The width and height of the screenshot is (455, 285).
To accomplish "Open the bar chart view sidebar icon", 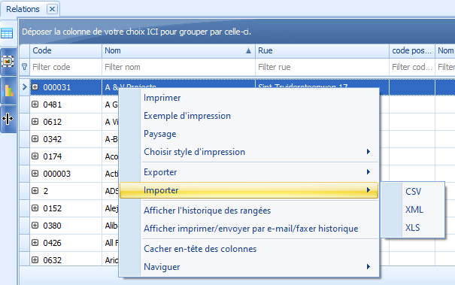I will 8,90.
